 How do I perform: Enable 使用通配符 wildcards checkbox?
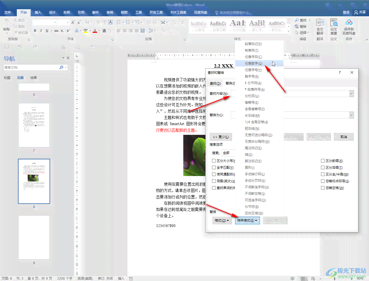(x=214, y=174)
